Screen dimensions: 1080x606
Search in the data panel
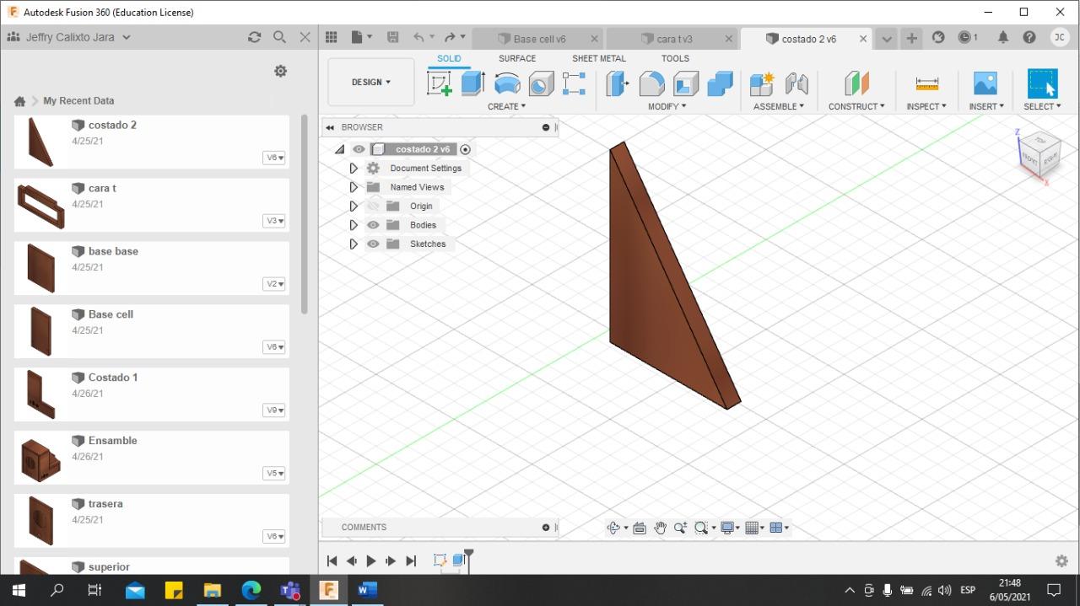click(279, 37)
